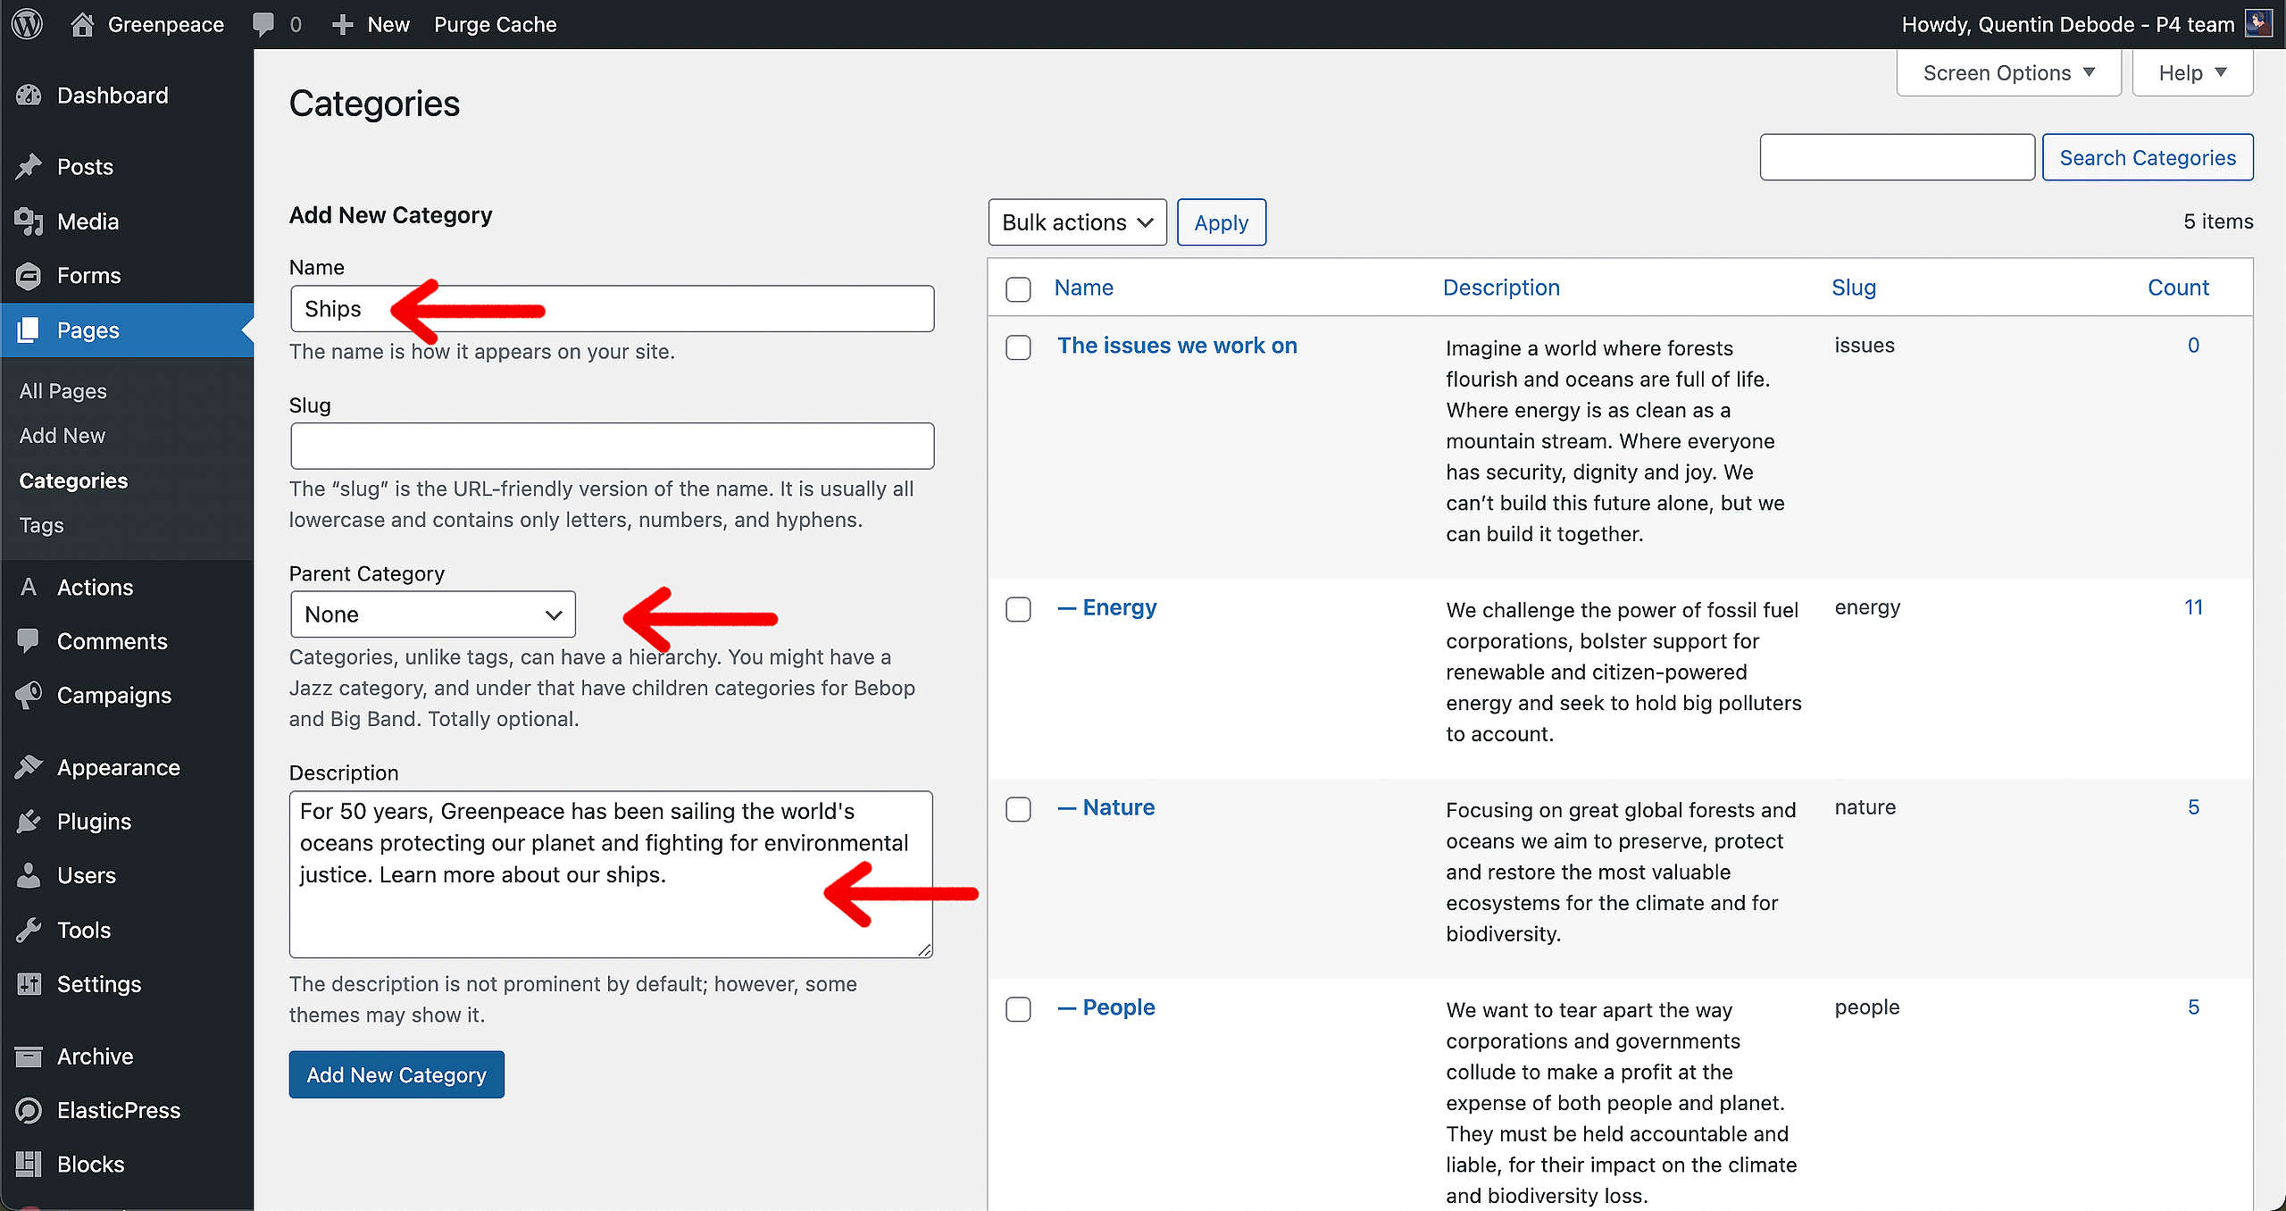This screenshot has height=1211, width=2286.
Task: Click the Blocks grid icon
Action: point(29,1165)
